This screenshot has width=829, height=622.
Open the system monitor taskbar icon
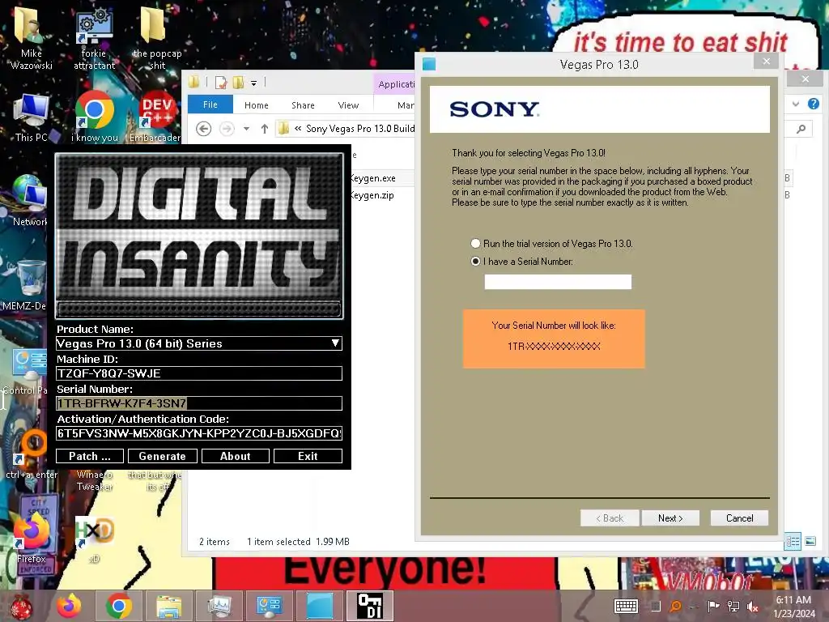(219, 606)
